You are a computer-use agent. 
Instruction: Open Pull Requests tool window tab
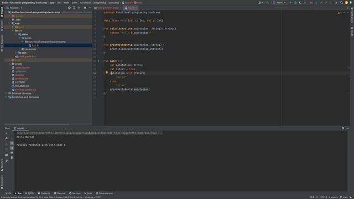pos(2,43)
